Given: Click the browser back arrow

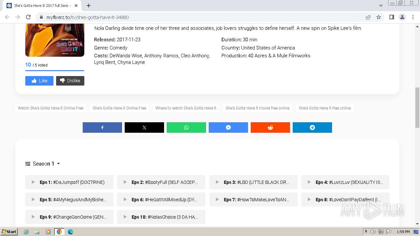Looking at the screenshot, I should pos(7,17).
